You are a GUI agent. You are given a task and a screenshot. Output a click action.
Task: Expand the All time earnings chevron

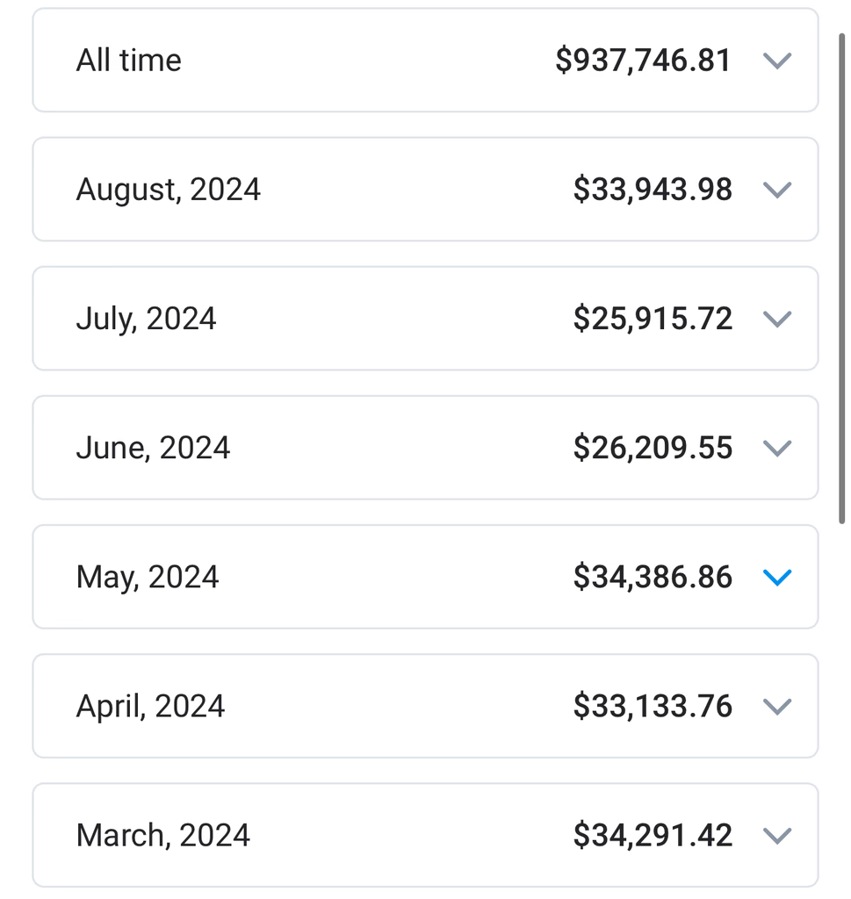click(777, 61)
